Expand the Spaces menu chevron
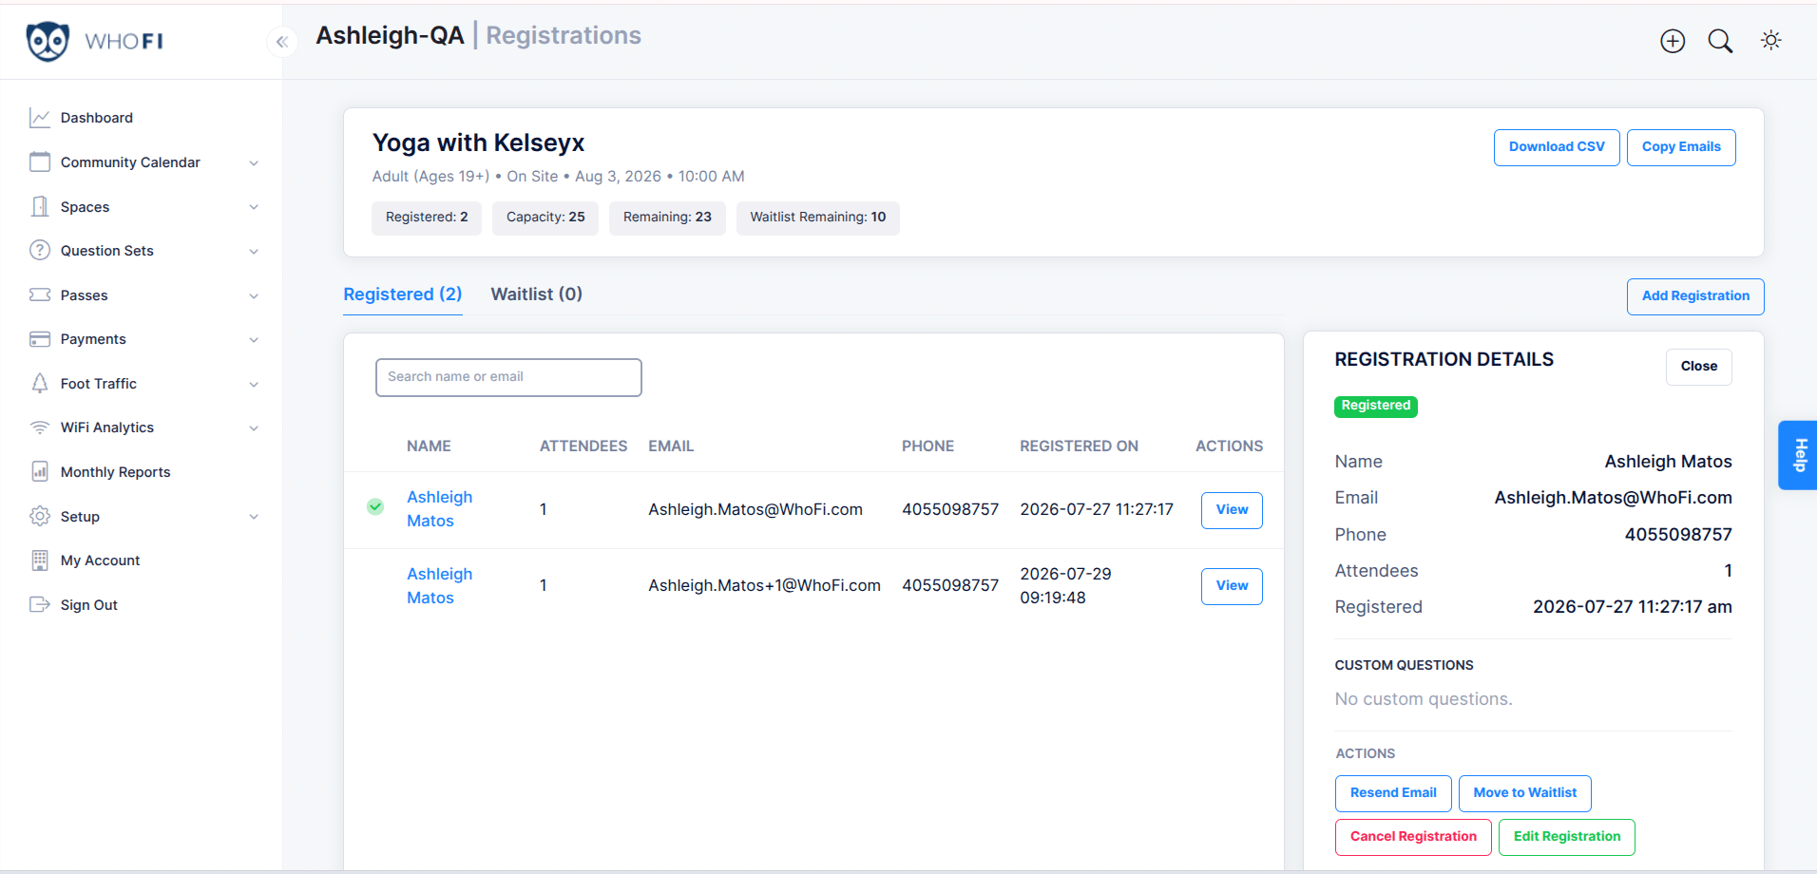 (x=254, y=207)
